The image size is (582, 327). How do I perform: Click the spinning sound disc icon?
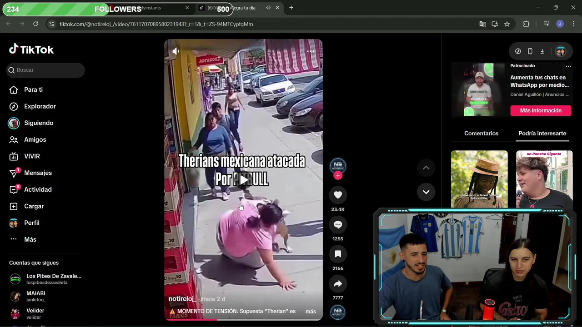338,312
